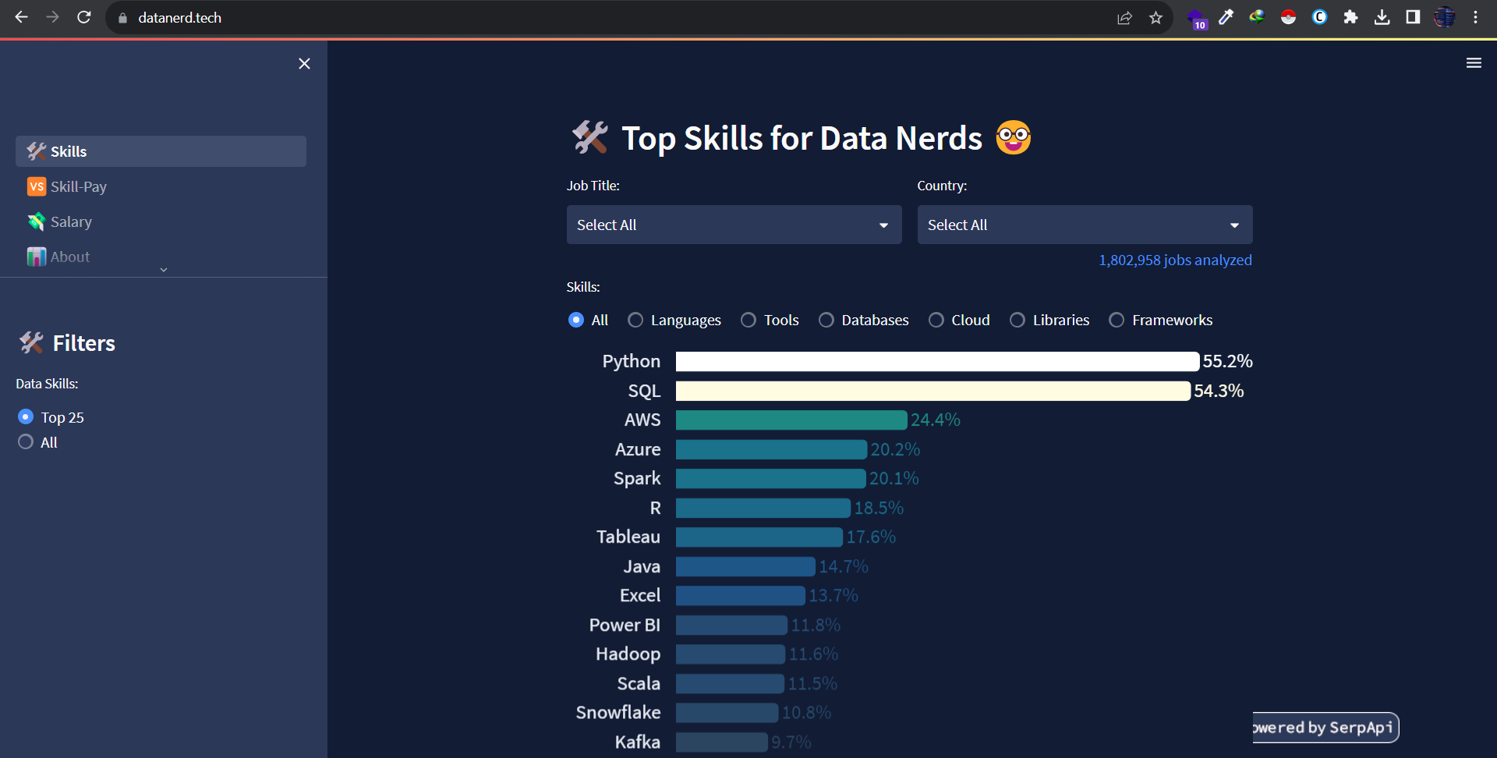
Task: Close the sidebar with the X icon
Action: coord(304,64)
